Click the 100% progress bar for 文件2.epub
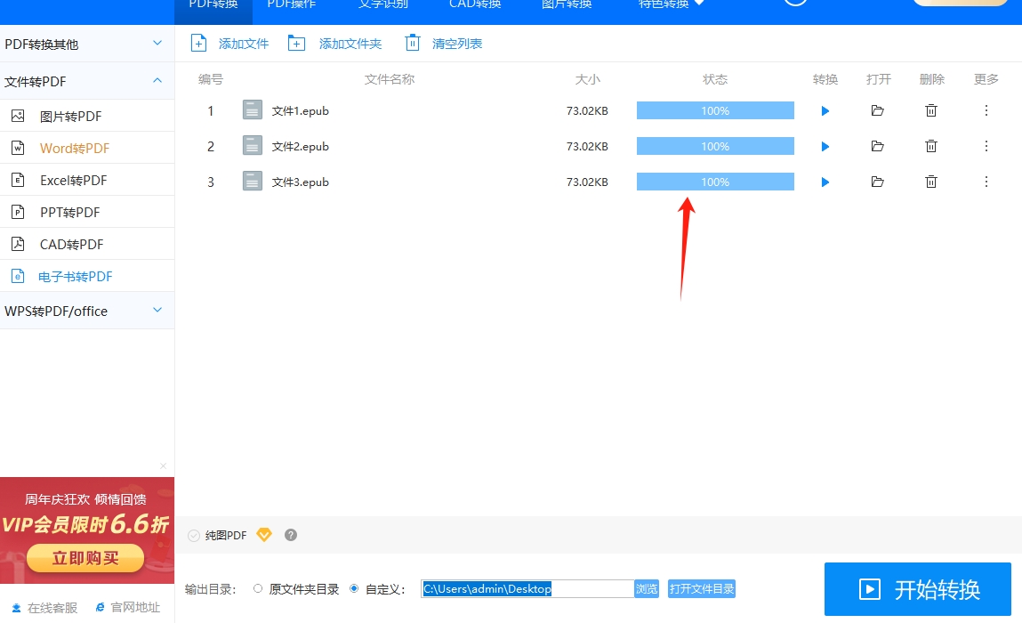Screen dimensions: 1022x623 click(x=715, y=146)
